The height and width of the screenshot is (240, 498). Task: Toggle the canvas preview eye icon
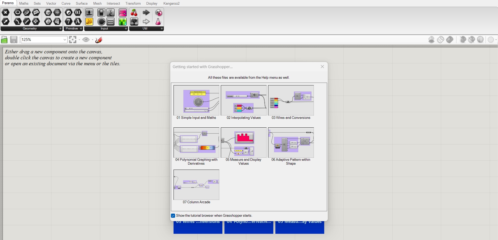click(86, 40)
